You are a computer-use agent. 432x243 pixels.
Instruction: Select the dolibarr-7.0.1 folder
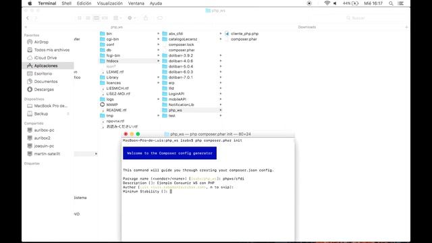(x=181, y=78)
